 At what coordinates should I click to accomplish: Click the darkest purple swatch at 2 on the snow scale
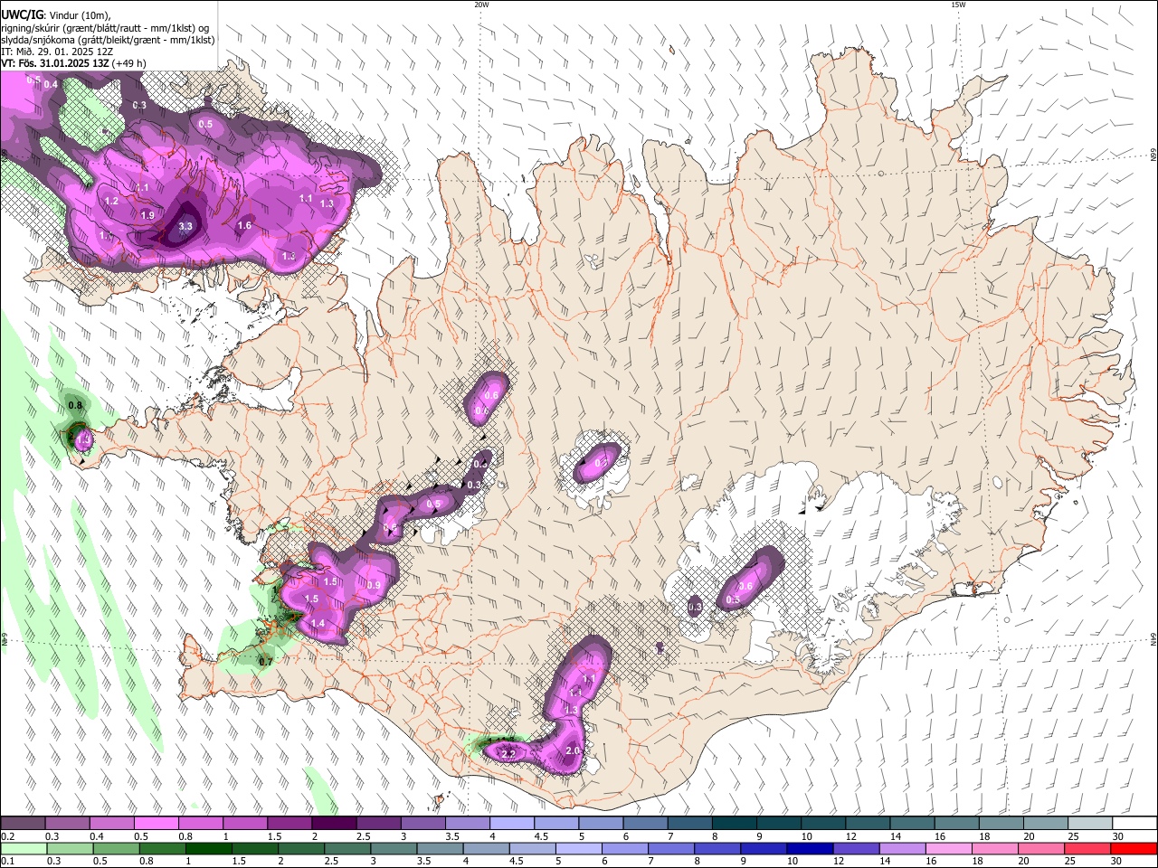click(x=334, y=824)
